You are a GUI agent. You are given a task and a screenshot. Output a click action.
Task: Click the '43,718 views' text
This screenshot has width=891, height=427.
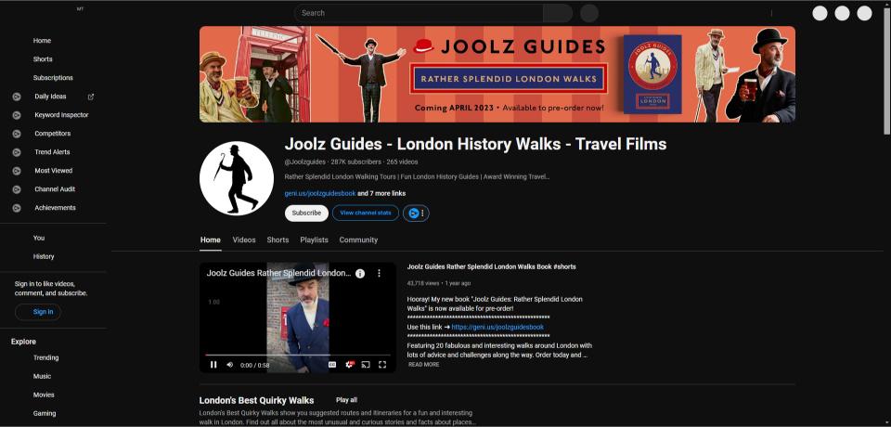[423, 283]
